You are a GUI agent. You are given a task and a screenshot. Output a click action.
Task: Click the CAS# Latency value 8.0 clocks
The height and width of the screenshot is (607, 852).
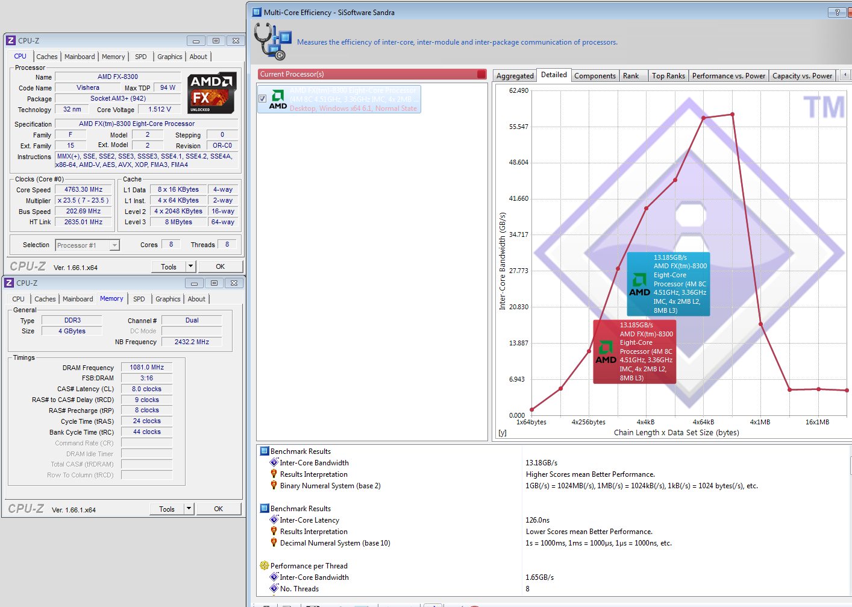click(147, 389)
